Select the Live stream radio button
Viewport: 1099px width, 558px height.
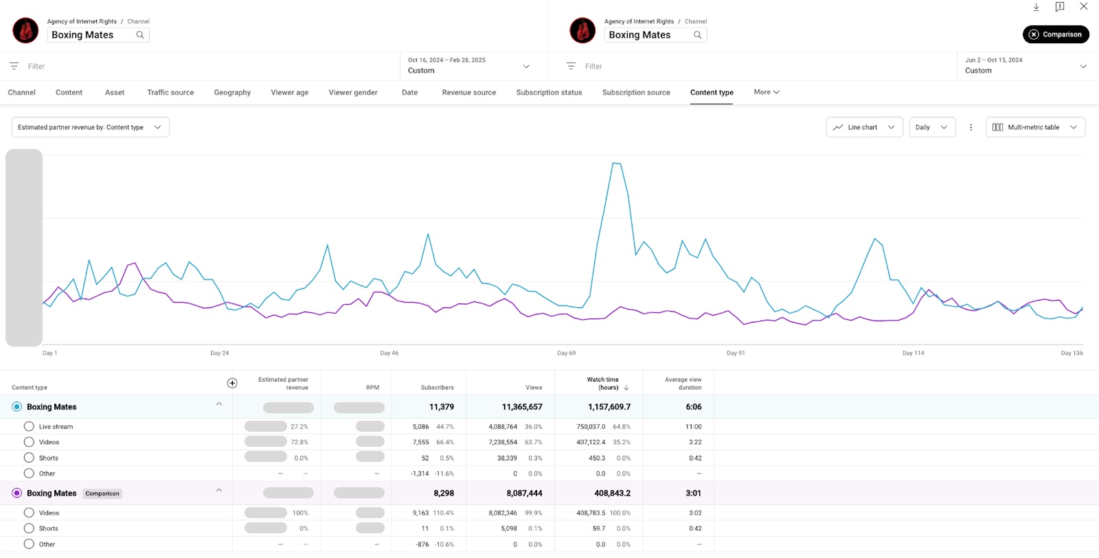pos(29,426)
